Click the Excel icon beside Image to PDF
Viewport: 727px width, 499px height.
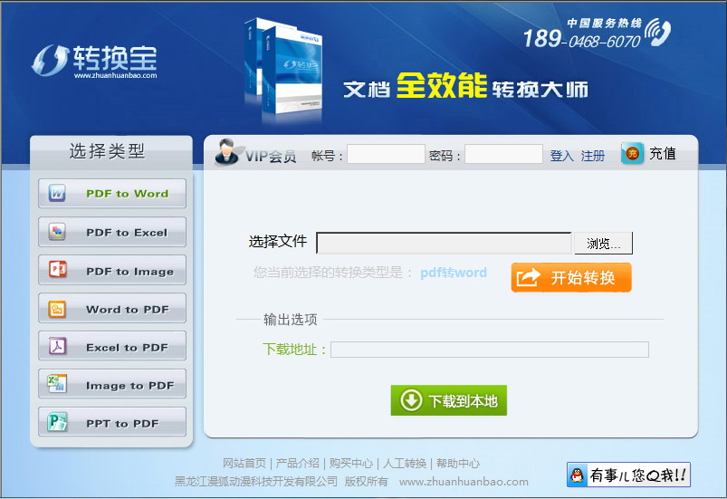58,384
